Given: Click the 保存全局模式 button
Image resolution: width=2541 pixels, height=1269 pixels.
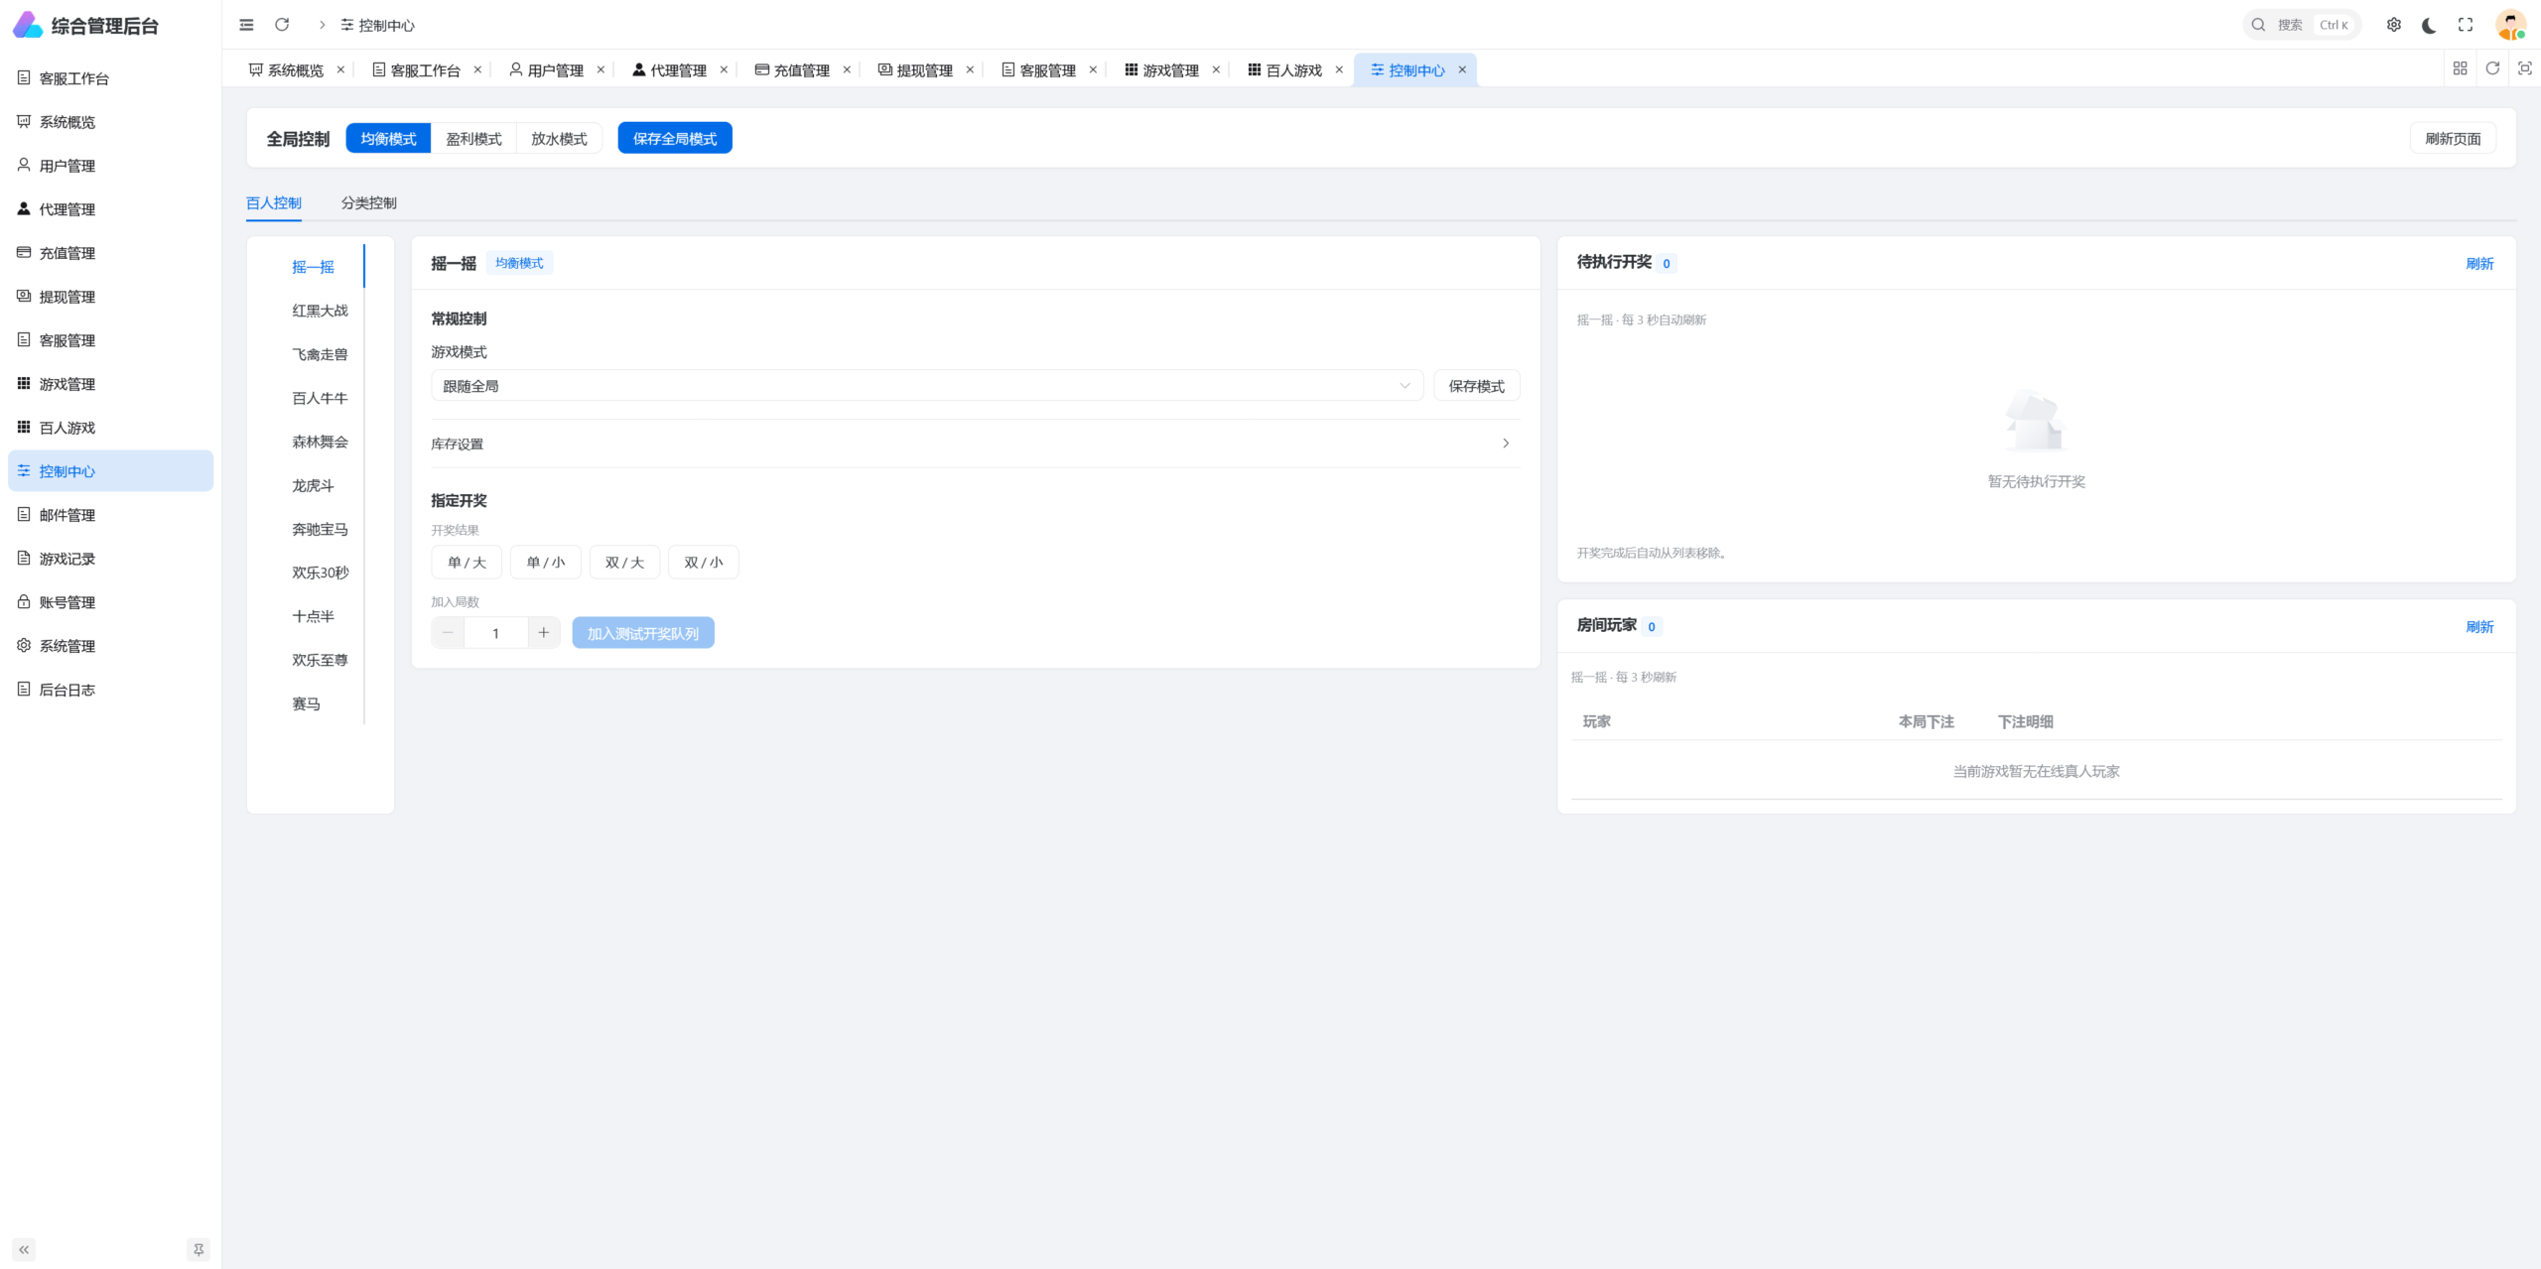Looking at the screenshot, I should point(675,138).
